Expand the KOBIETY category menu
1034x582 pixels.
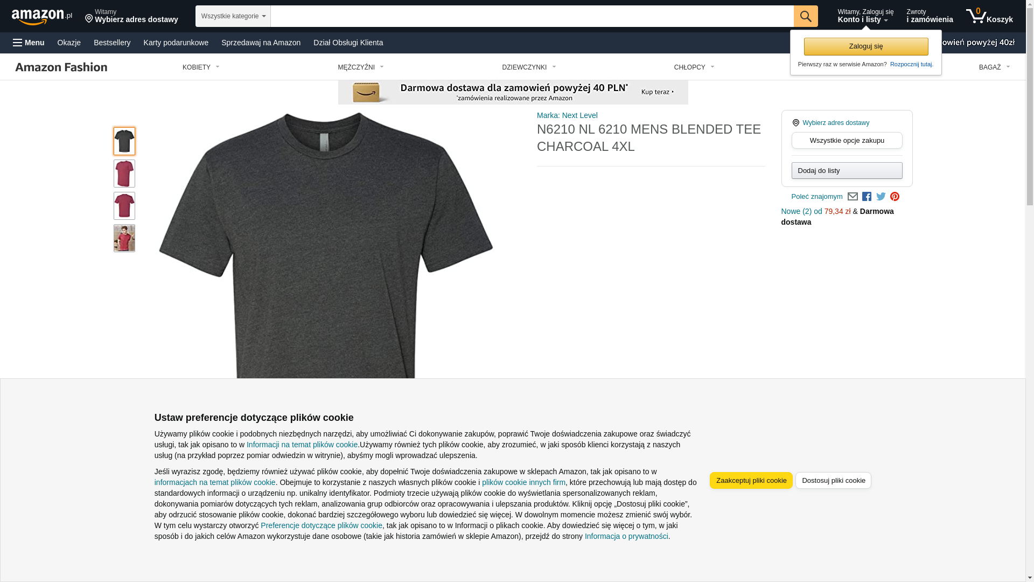[201, 67]
